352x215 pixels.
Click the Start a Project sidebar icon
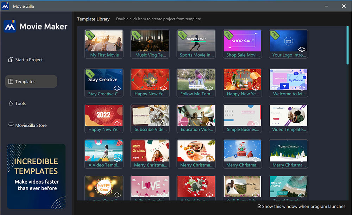pos(11,59)
